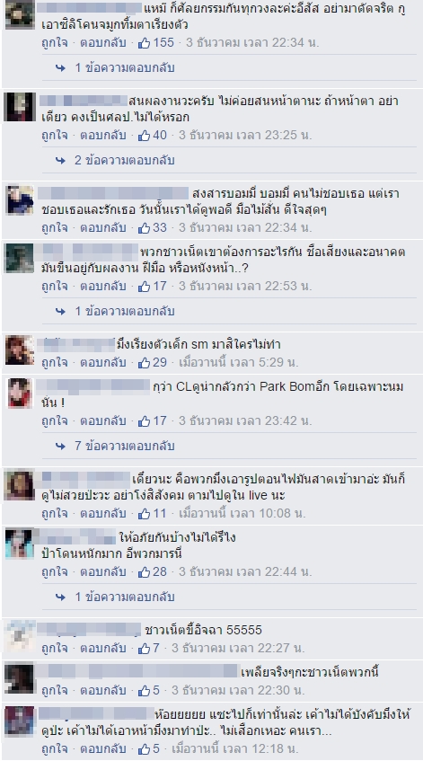
Task: Expand 7 ข้อความตอบกลับ under the Park Bom comment
Action: pyautogui.click(x=125, y=446)
